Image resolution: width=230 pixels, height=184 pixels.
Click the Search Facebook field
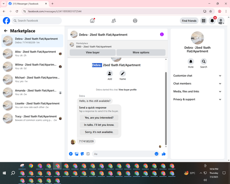(37, 21)
